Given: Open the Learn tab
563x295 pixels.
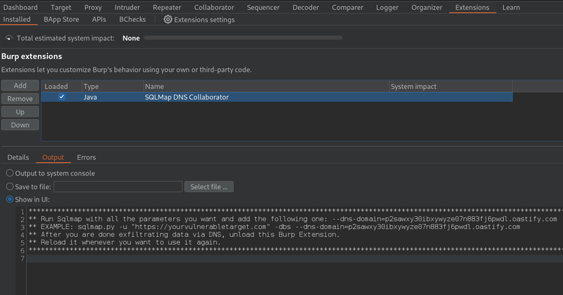Looking at the screenshot, I should 511,7.
